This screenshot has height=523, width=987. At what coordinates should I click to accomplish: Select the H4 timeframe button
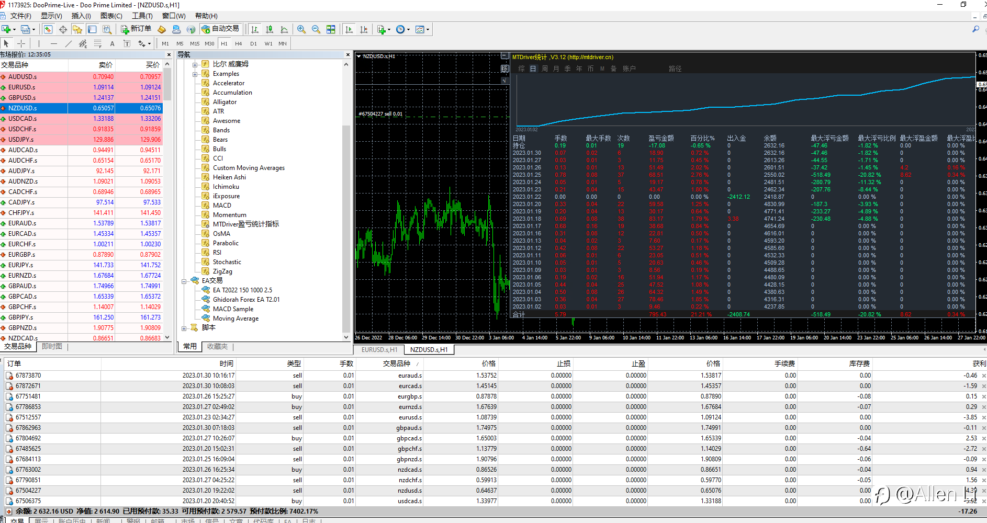pyautogui.click(x=239, y=43)
